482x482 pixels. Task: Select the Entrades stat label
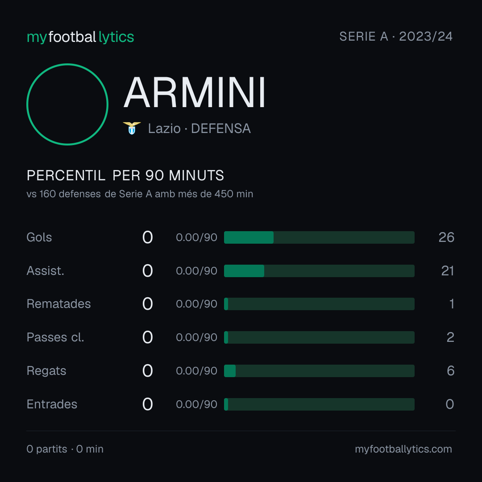pyautogui.click(x=52, y=404)
